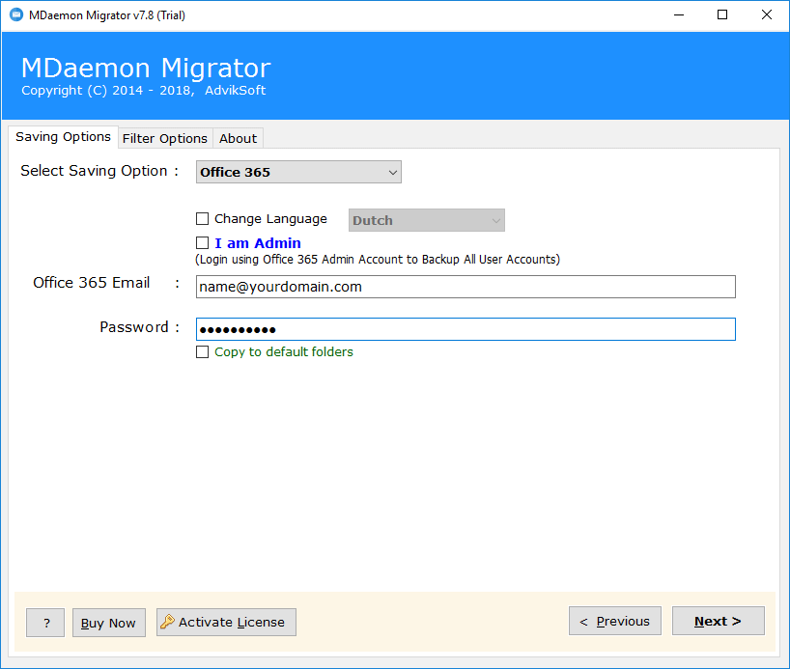
Task: Click the ? help button
Action: coord(44,622)
